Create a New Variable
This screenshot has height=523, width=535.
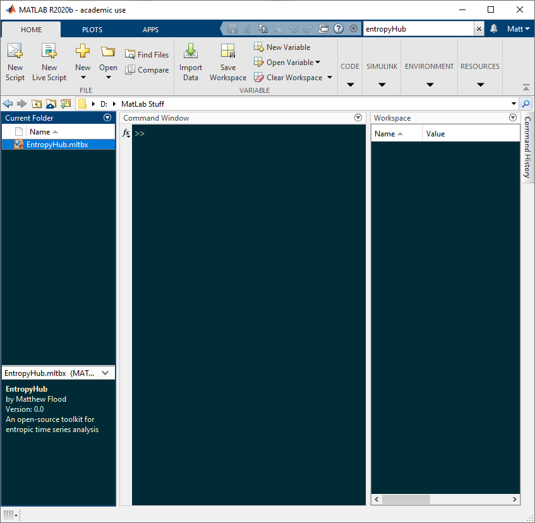point(282,47)
